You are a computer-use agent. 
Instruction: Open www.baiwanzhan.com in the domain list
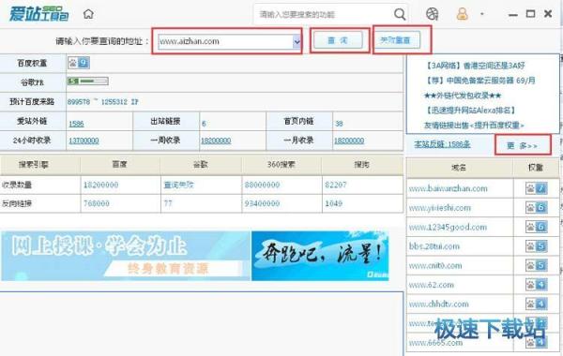point(449,188)
